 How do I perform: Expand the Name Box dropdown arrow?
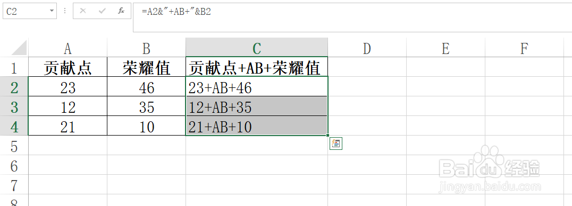click(52, 11)
